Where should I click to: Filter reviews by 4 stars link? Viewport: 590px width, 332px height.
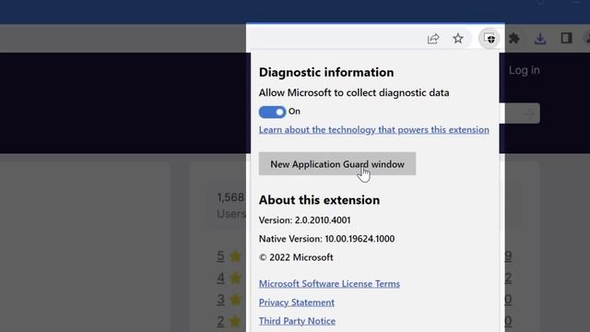(x=220, y=278)
